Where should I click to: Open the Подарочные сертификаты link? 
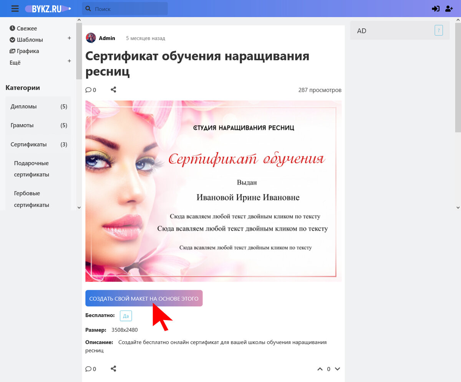(31, 169)
